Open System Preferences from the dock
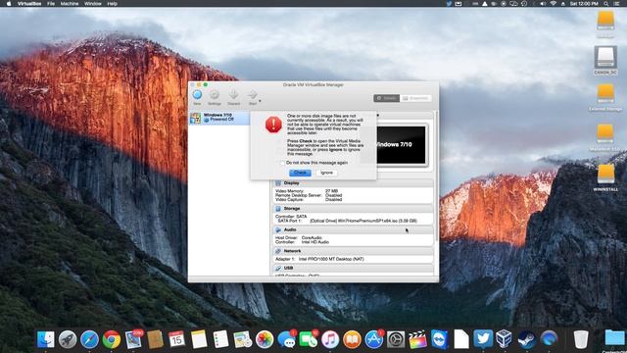627x353 pixels. point(396,339)
